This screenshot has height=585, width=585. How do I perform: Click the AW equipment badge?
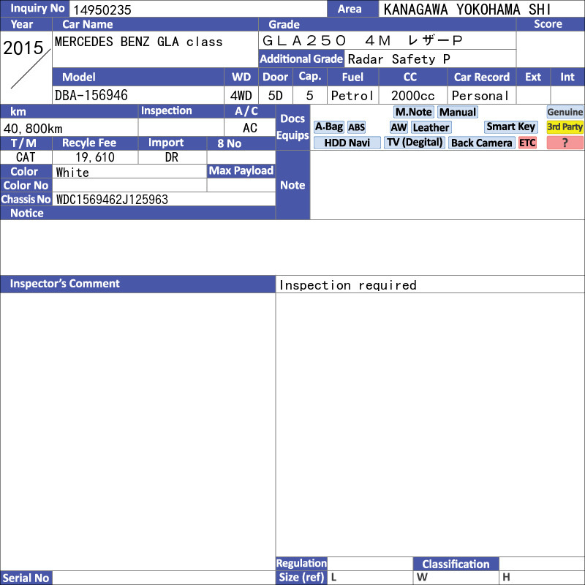tap(399, 127)
